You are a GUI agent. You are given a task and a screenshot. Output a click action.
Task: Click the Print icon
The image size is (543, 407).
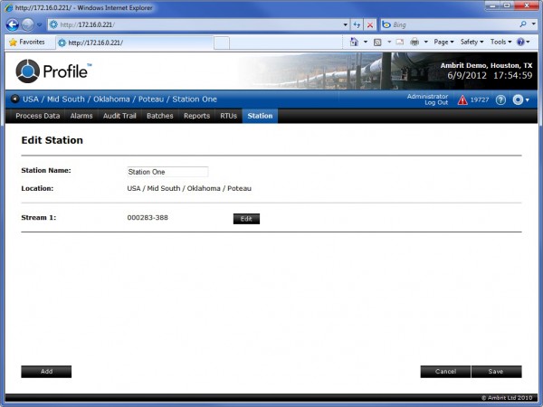(x=414, y=43)
